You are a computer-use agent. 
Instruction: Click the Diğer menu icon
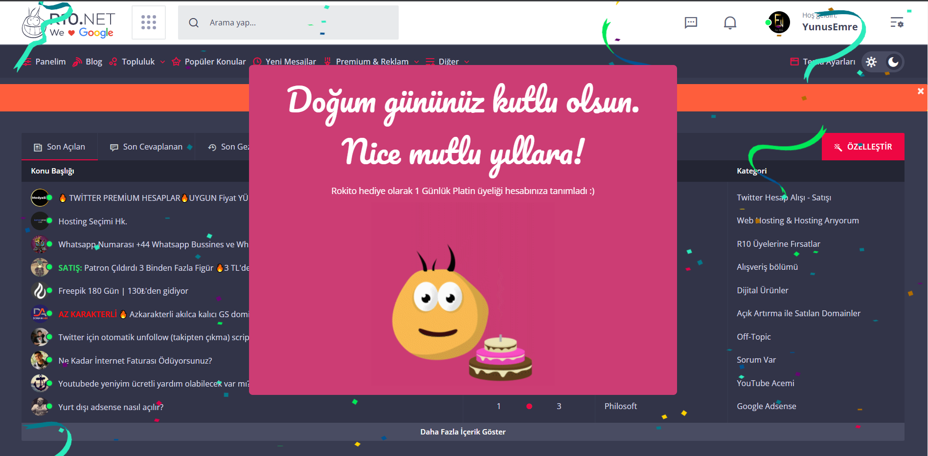(430, 62)
